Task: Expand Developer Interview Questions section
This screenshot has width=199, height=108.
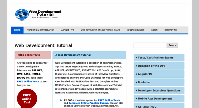Action: [159, 90]
